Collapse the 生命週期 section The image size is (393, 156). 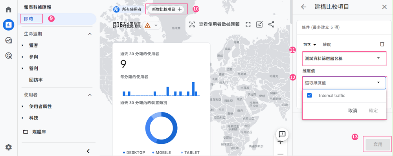90,34
